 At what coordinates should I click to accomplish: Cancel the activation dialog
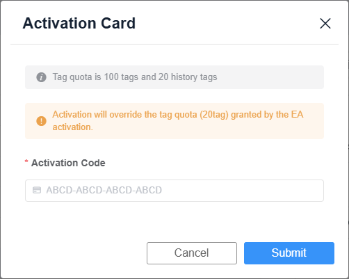pyautogui.click(x=192, y=253)
